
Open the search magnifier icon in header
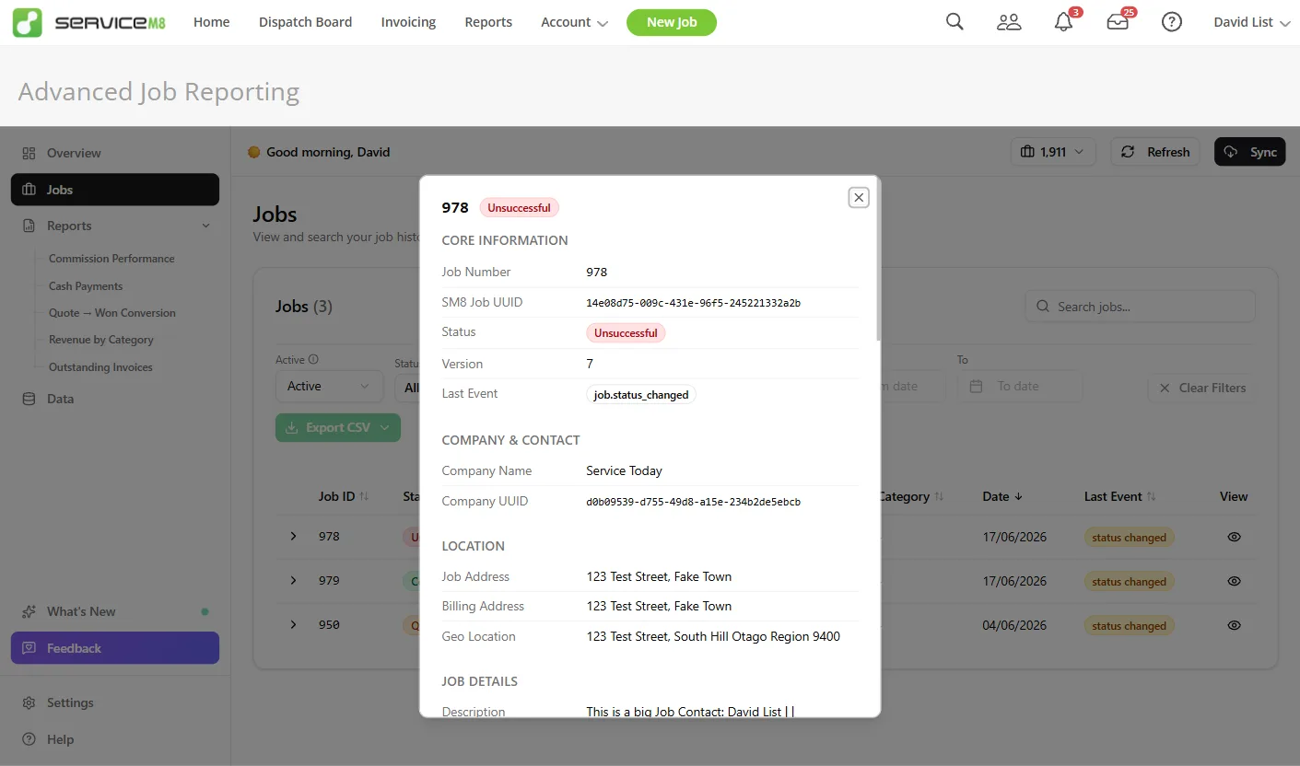(955, 22)
